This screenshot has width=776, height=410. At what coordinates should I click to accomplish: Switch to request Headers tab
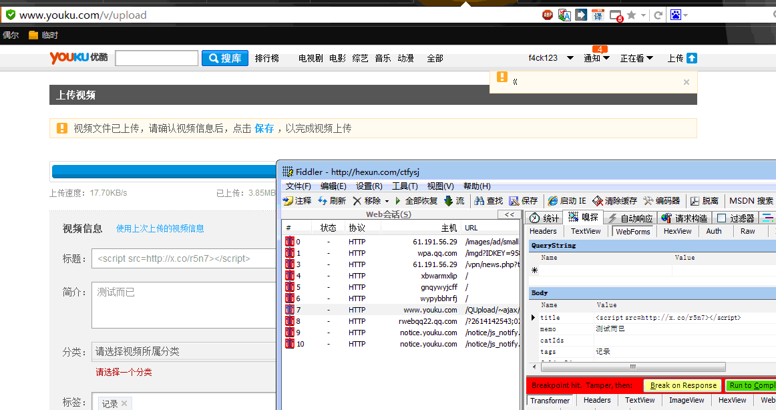point(543,231)
